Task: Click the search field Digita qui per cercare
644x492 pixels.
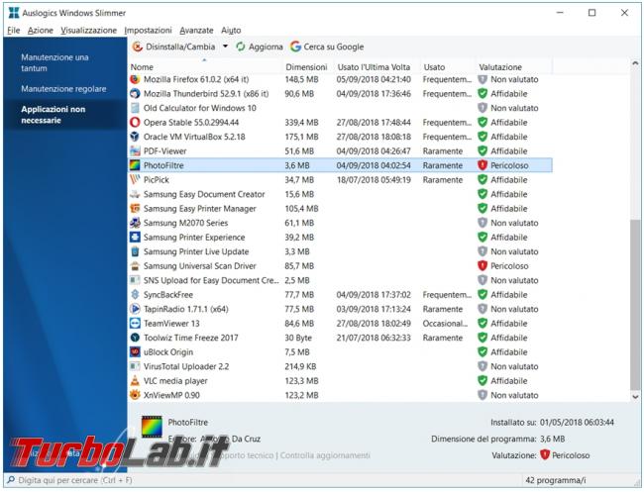Action: 263,480
